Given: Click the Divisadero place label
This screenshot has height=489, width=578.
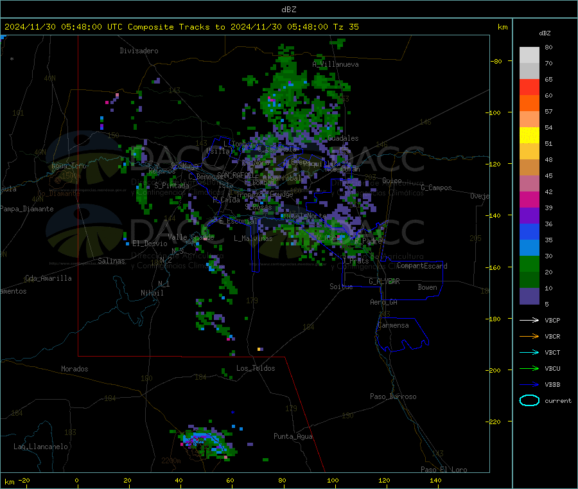Looking at the screenshot, I should [139, 51].
